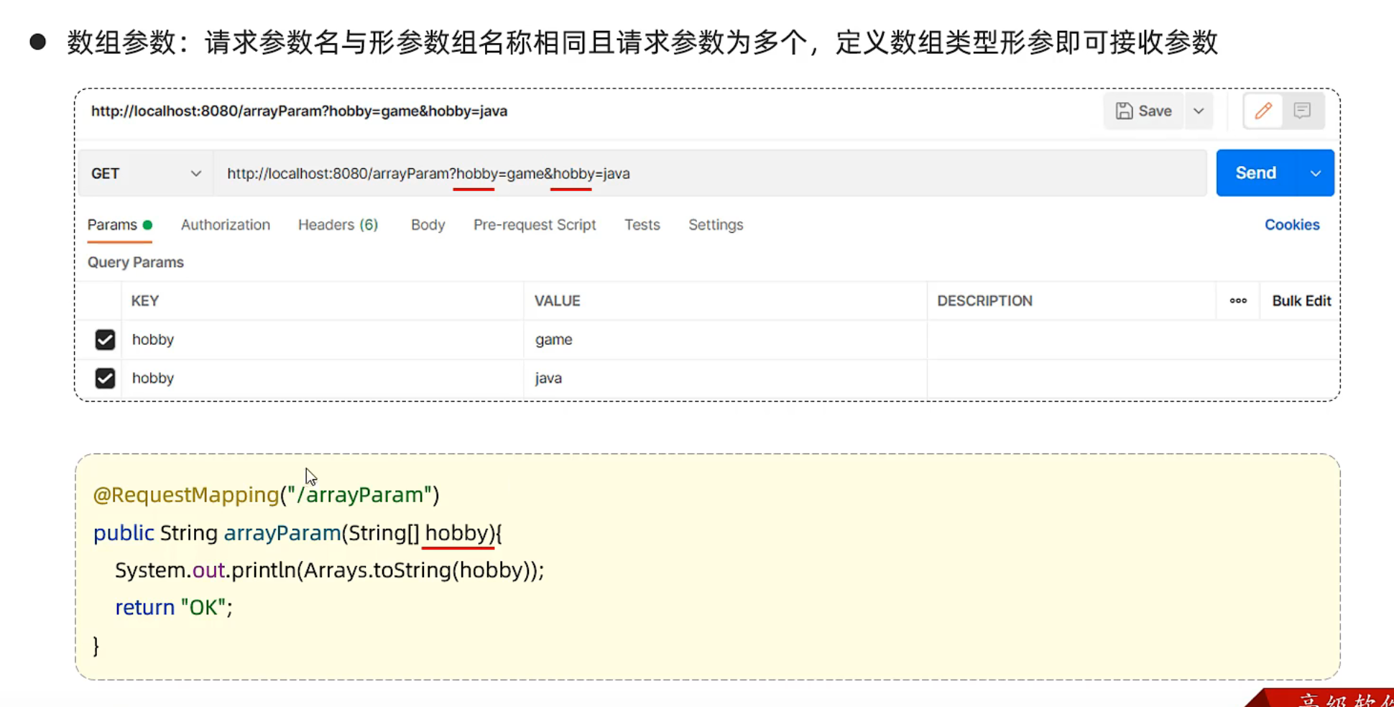Click the DESCRIPTION column header
Viewport: 1394px width, 707px height.
[984, 301]
